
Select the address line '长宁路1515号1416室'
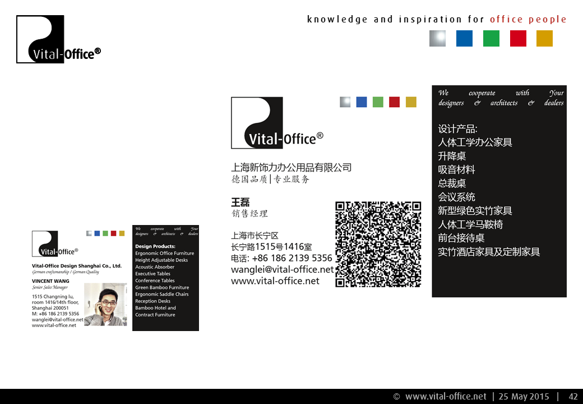[x=271, y=247]
